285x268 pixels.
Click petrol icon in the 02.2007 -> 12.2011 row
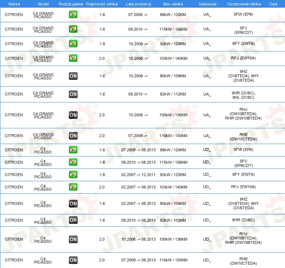(73, 174)
